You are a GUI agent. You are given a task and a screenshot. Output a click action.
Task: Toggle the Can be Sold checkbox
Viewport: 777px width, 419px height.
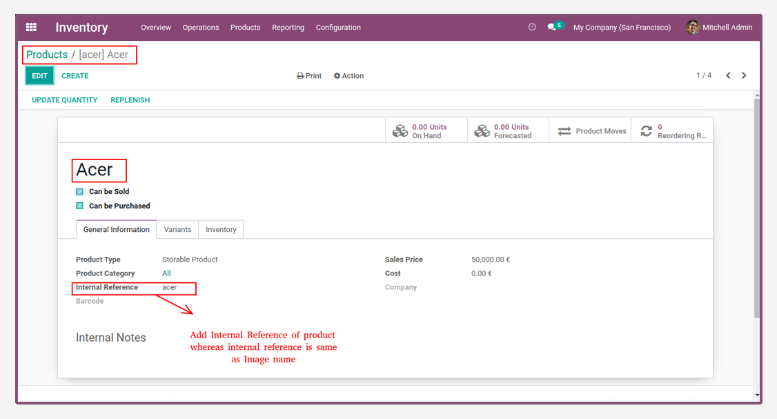pos(79,191)
